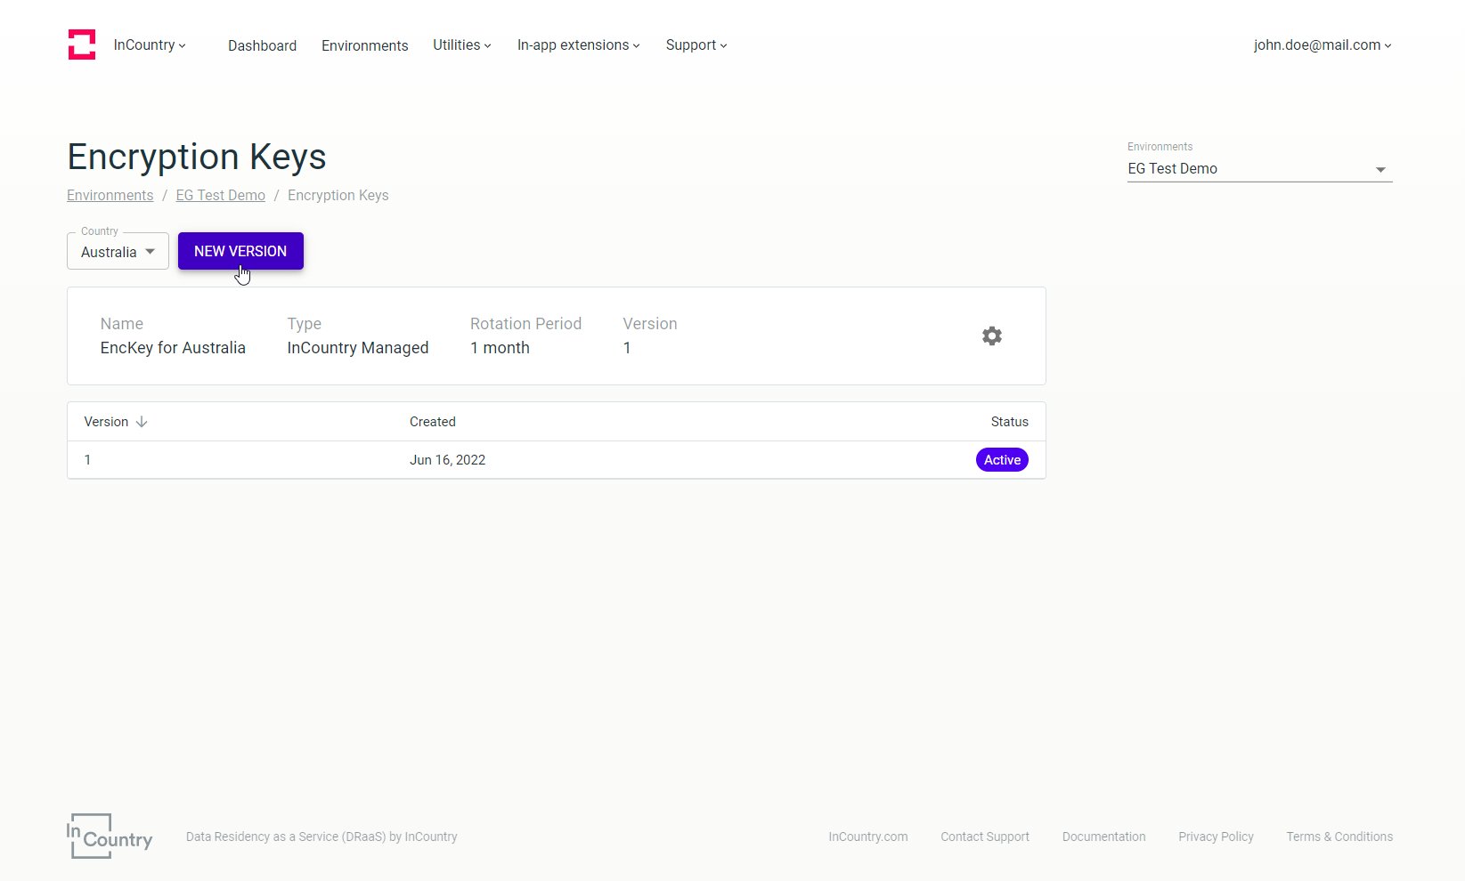Viewport: 1465px width, 881px height.
Task: Open Privacy Policy footer link
Action: pos(1216,837)
